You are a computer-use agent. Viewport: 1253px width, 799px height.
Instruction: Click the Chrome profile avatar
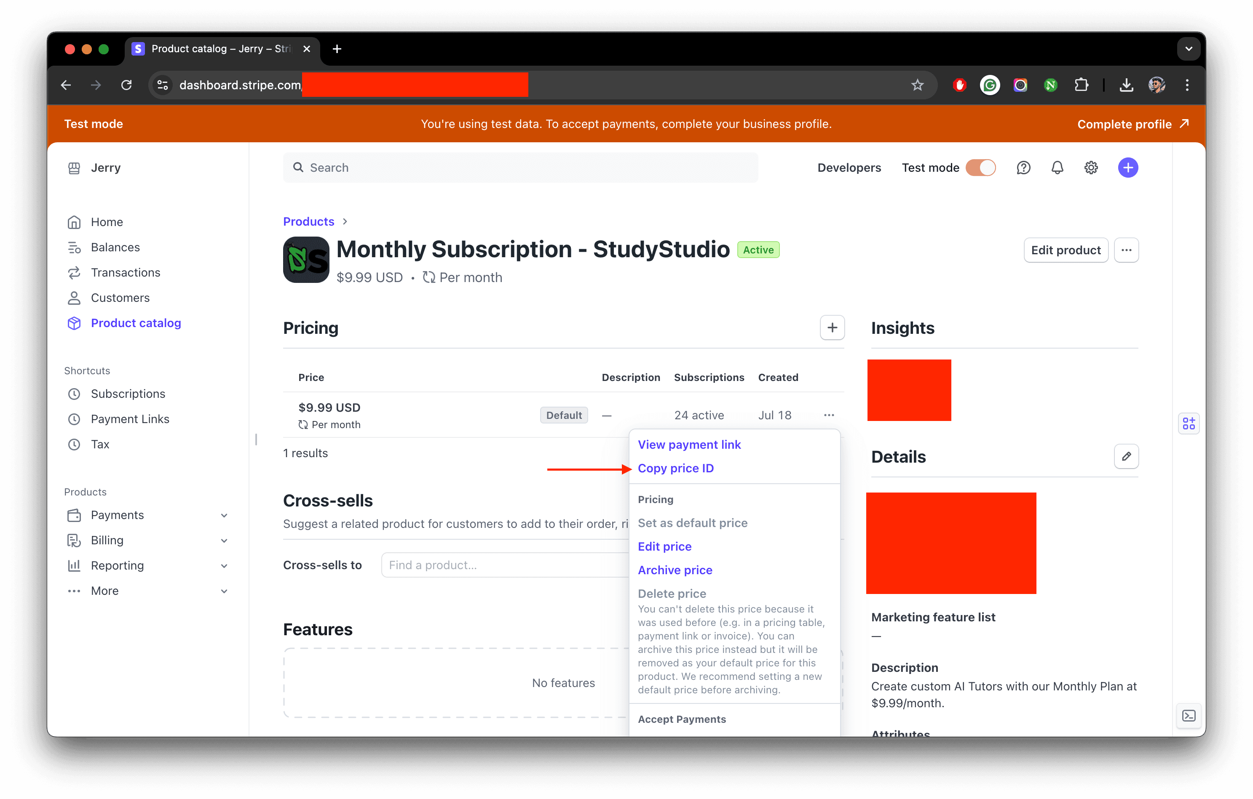(1157, 85)
